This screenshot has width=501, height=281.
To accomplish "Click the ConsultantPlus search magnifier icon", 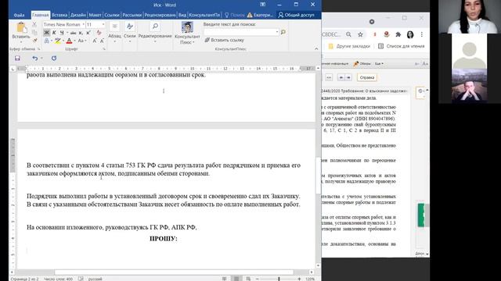I will click(283, 32).
